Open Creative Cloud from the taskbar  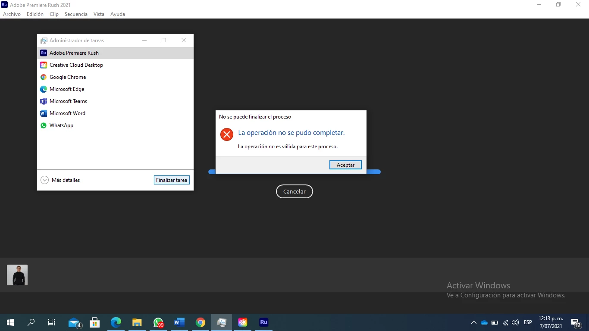[x=243, y=322]
